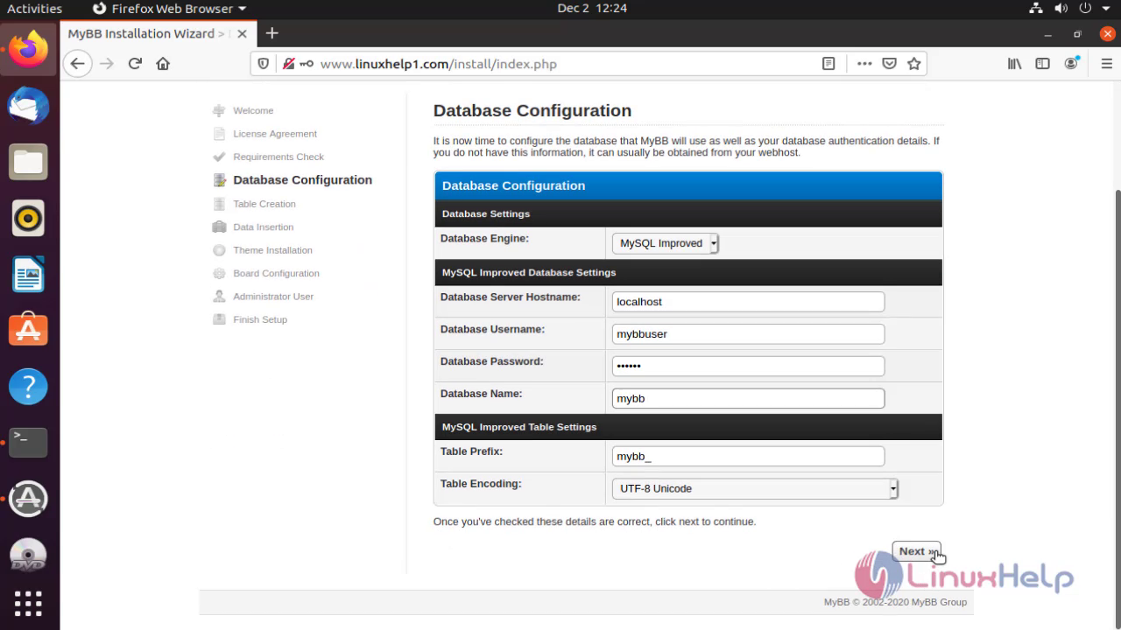Image resolution: width=1121 pixels, height=630 pixels.
Task: Launch Thunderbird Mail from the dock
Action: pyautogui.click(x=29, y=107)
